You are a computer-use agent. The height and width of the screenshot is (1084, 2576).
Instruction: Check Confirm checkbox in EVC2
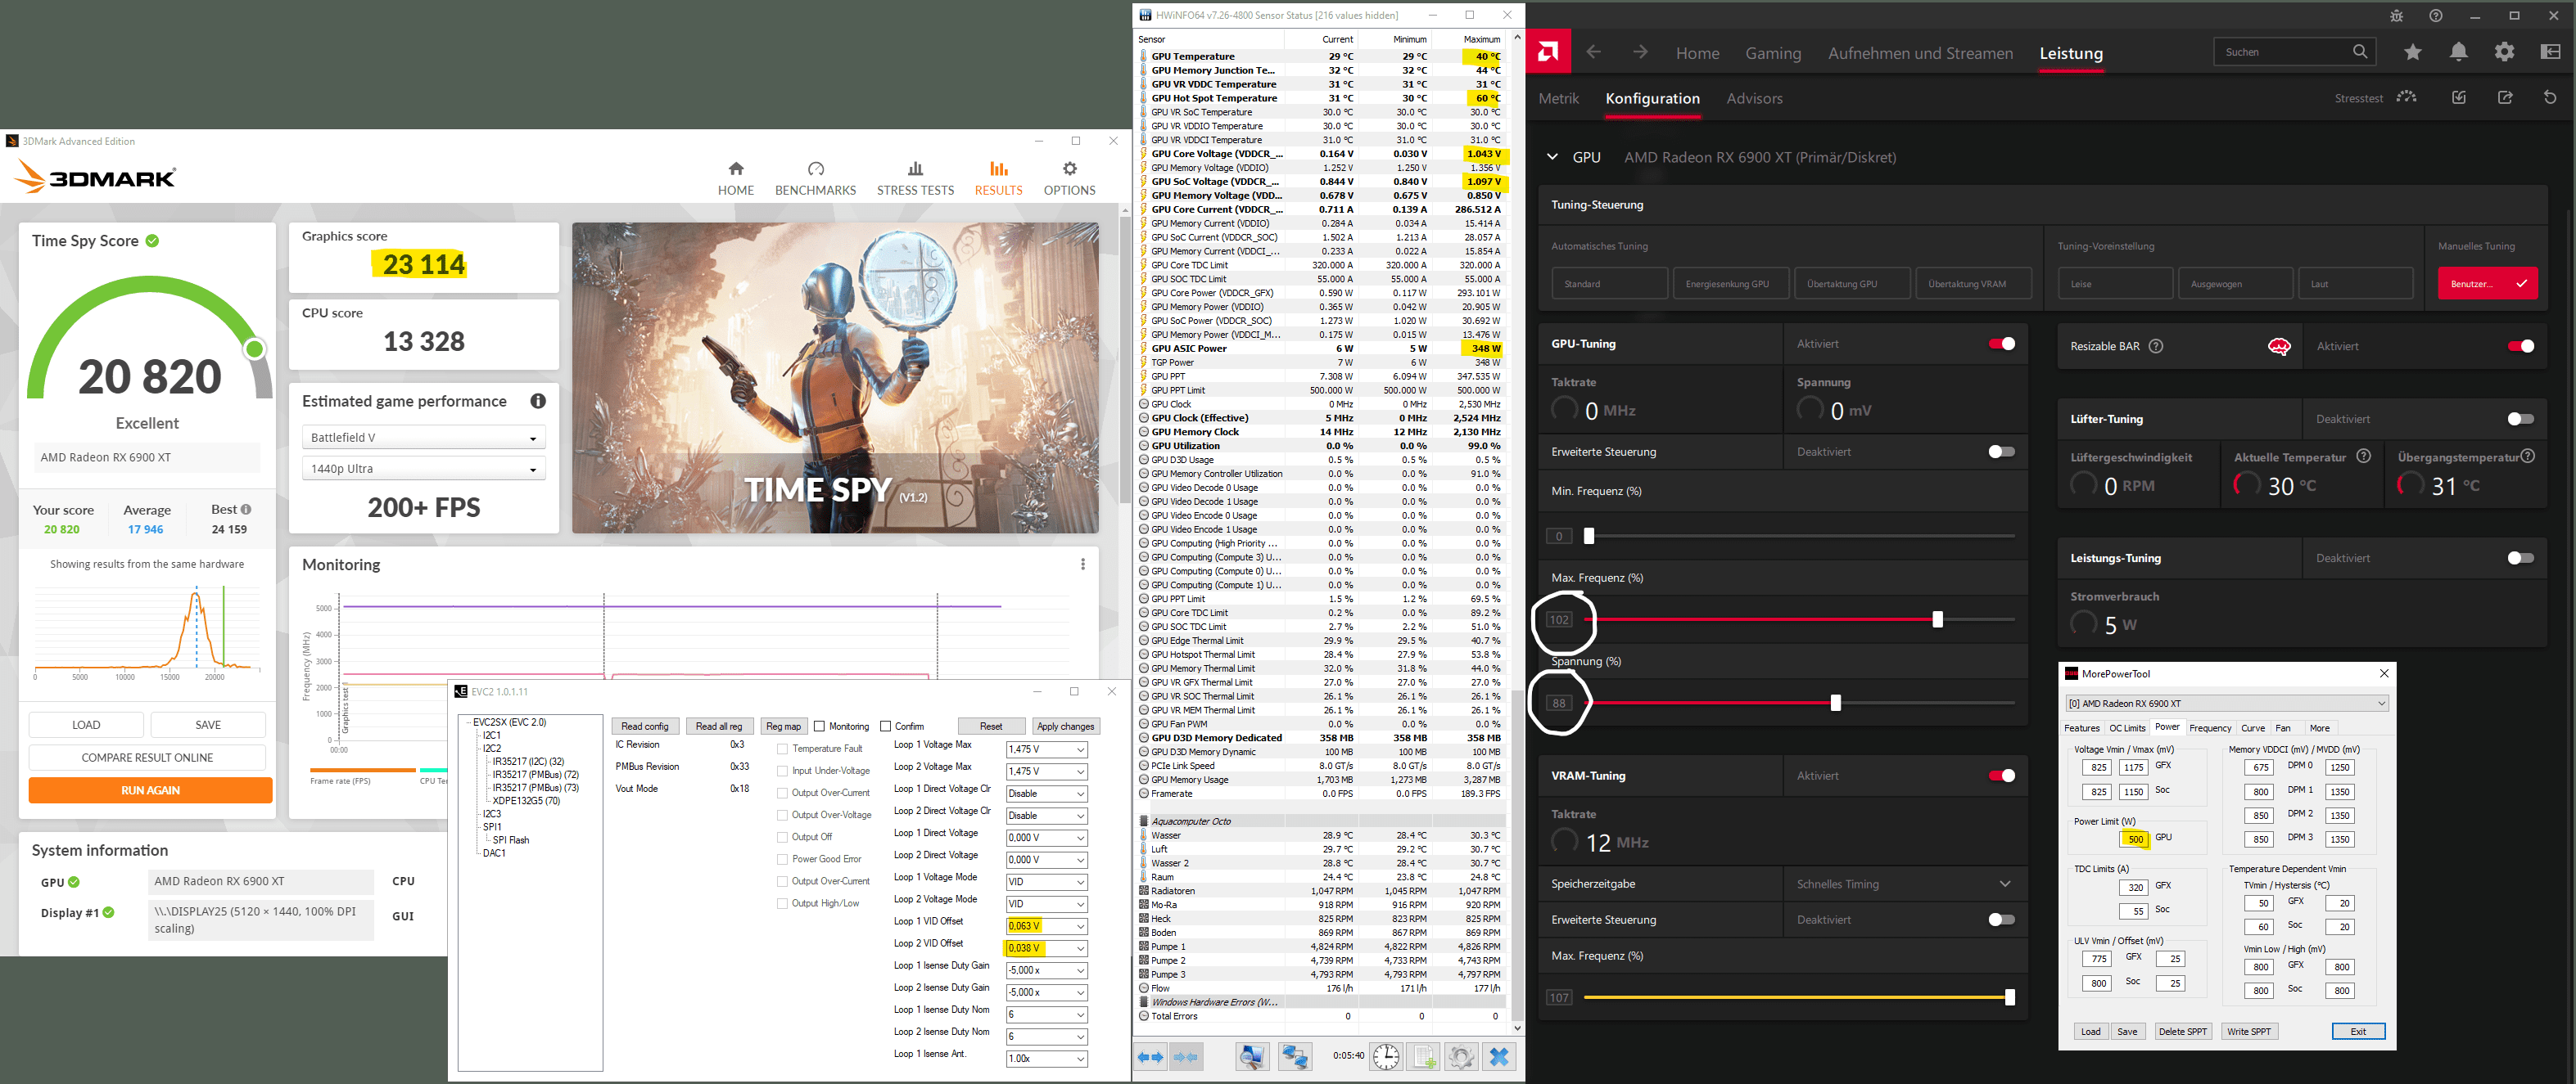[885, 726]
